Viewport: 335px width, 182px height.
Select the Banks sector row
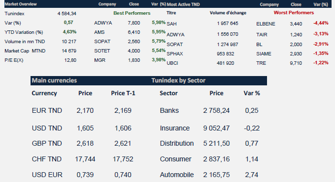click(x=209, y=110)
